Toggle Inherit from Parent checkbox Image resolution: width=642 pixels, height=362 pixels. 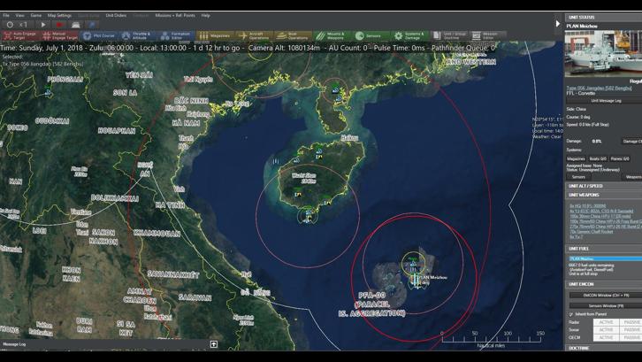pyautogui.click(x=571, y=314)
